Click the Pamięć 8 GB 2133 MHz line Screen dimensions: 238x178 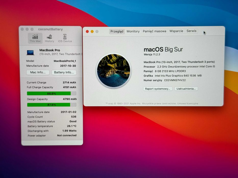165,71
